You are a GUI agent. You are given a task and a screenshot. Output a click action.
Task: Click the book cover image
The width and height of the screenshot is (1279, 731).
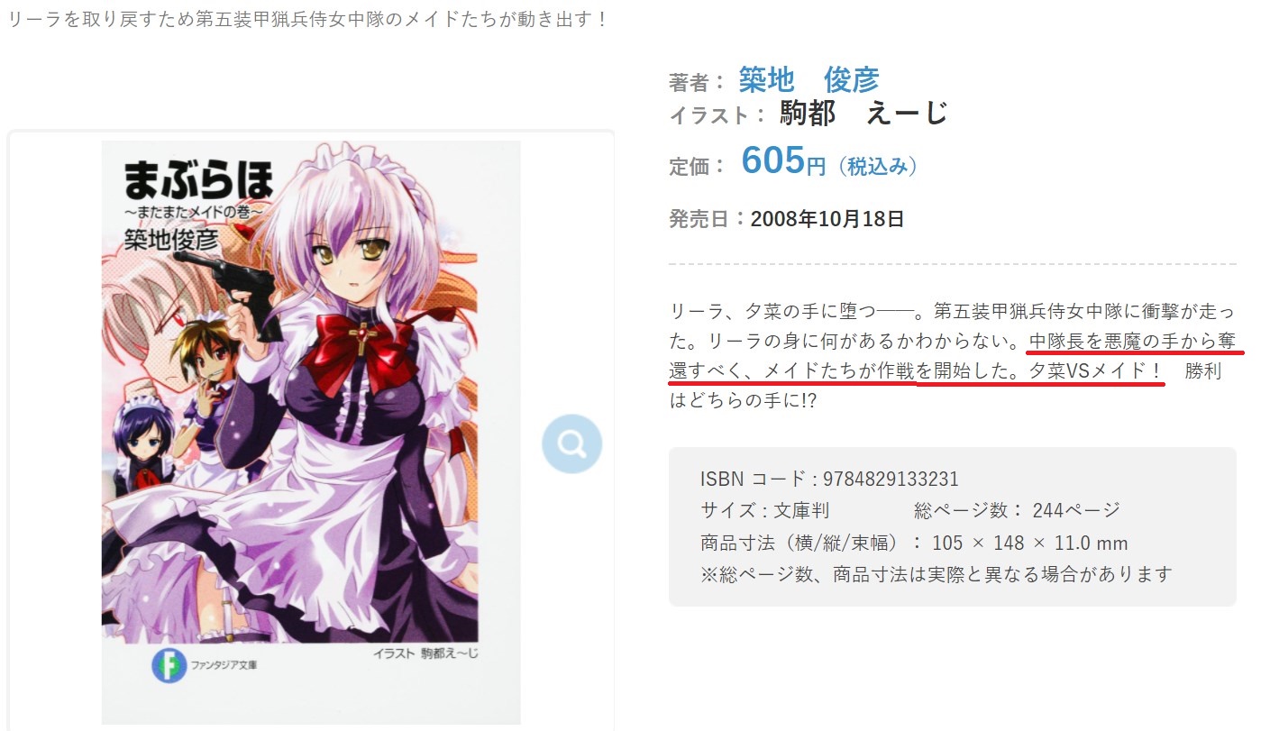tap(311, 431)
